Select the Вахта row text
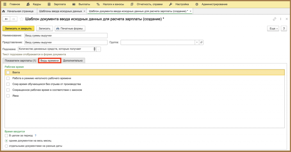Image resolution: width=291 pixels, height=152 pixels. click(x=16, y=72)
